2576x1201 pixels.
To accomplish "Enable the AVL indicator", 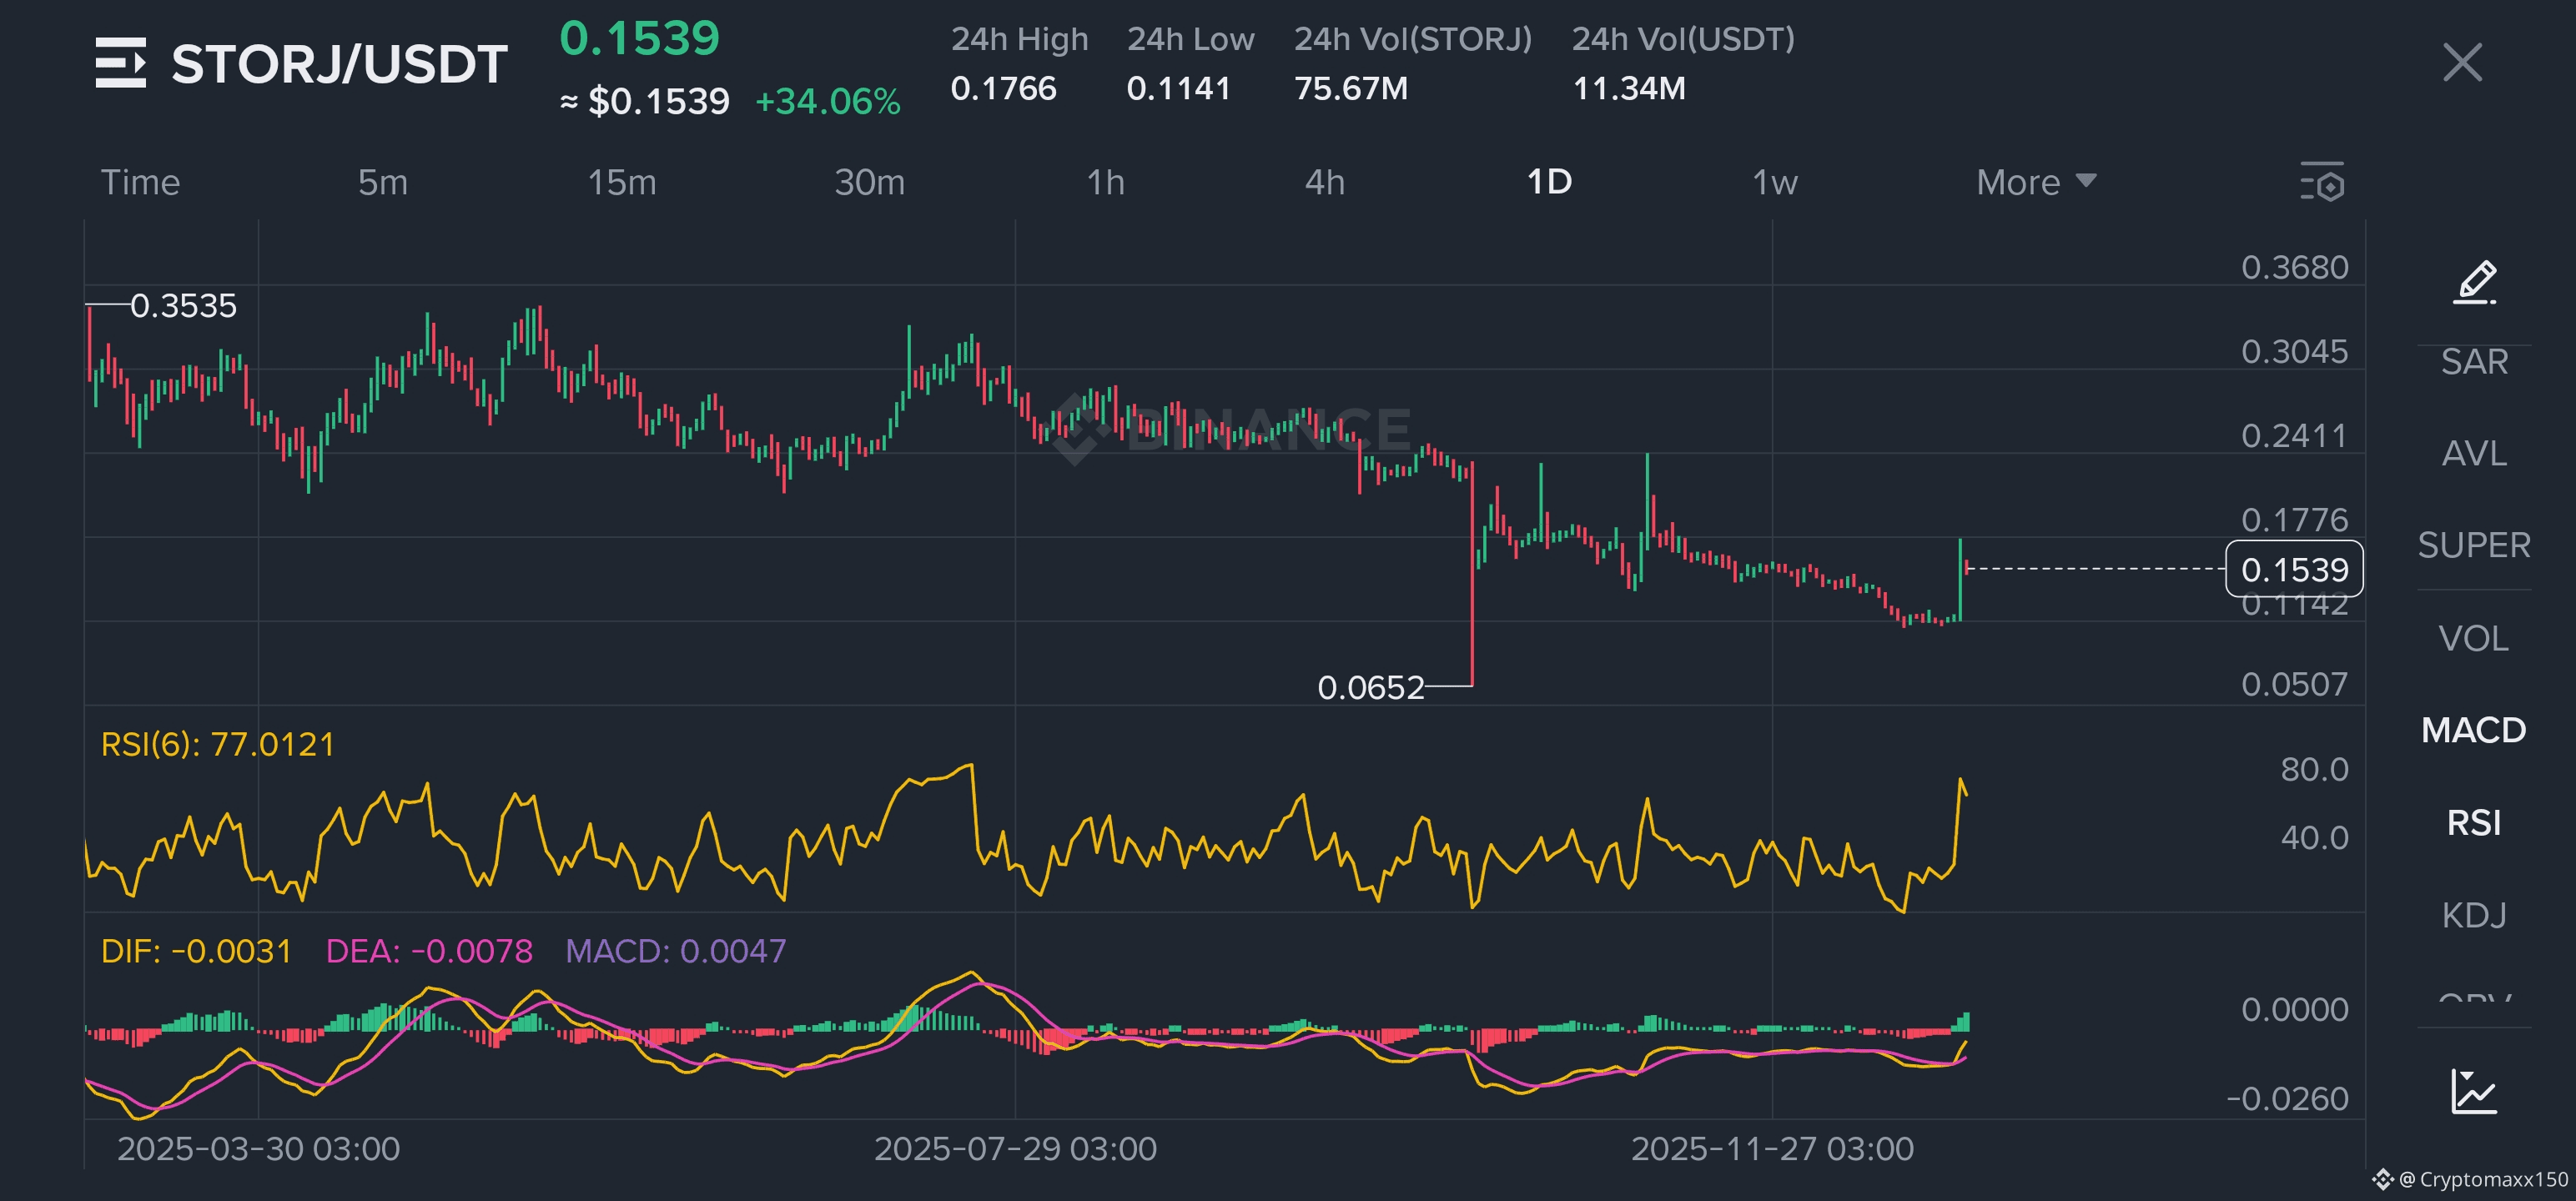I will tap(2474, 454).
